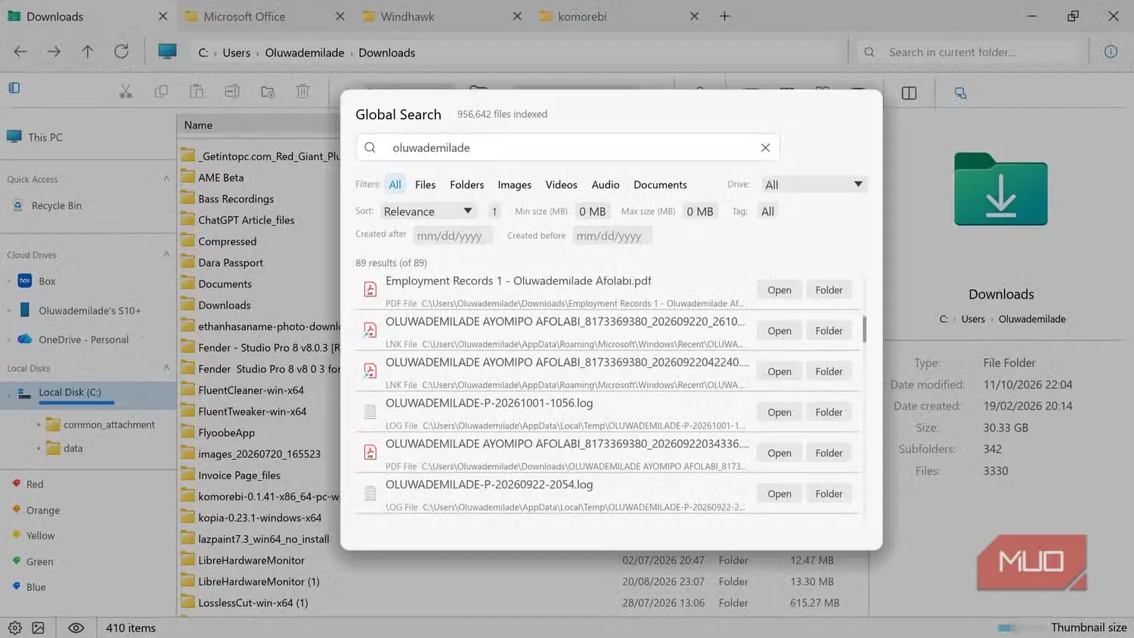The image size is (1134, 638).
Task: Open the Drive dropdown set to All
Action: (x=813, y=184)
